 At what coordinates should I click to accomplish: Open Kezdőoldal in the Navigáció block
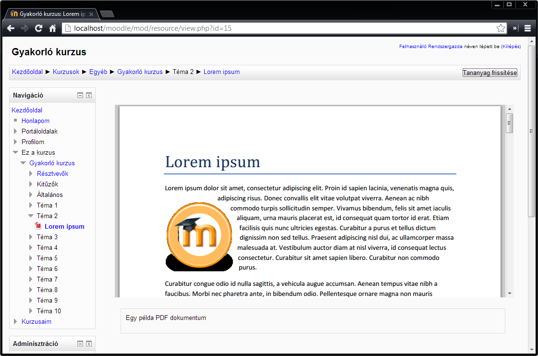27,110
